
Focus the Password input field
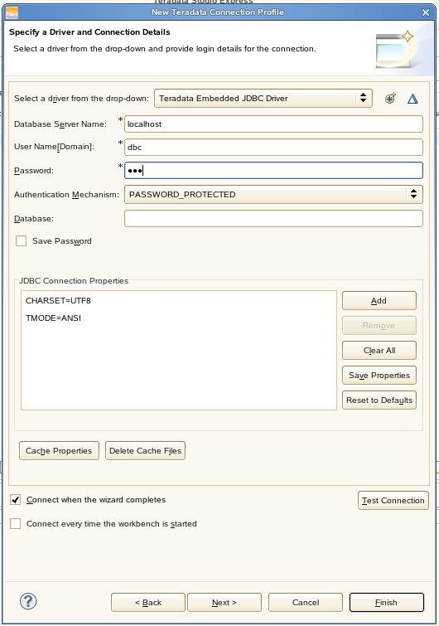point(273,171)
